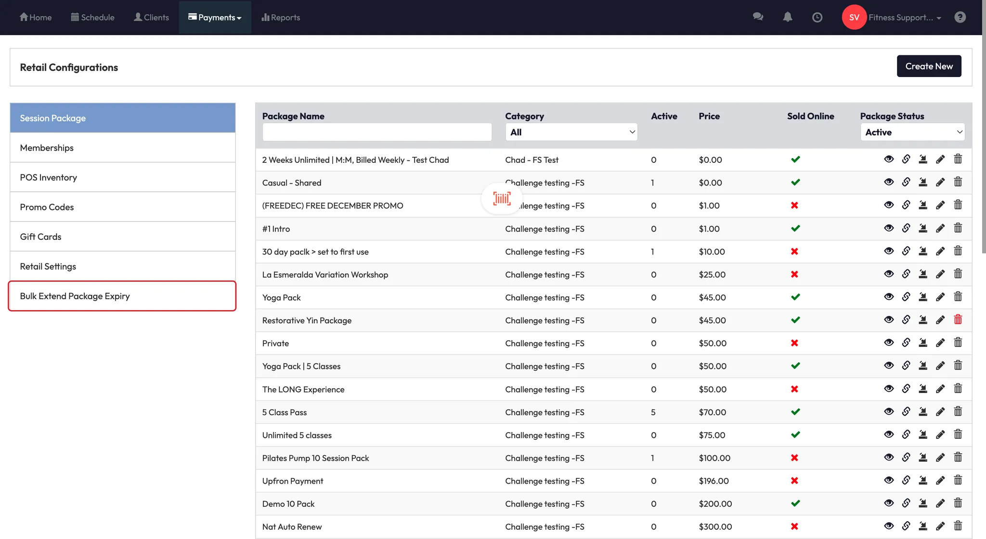Click eye icon for Private package row

point(889,343)
